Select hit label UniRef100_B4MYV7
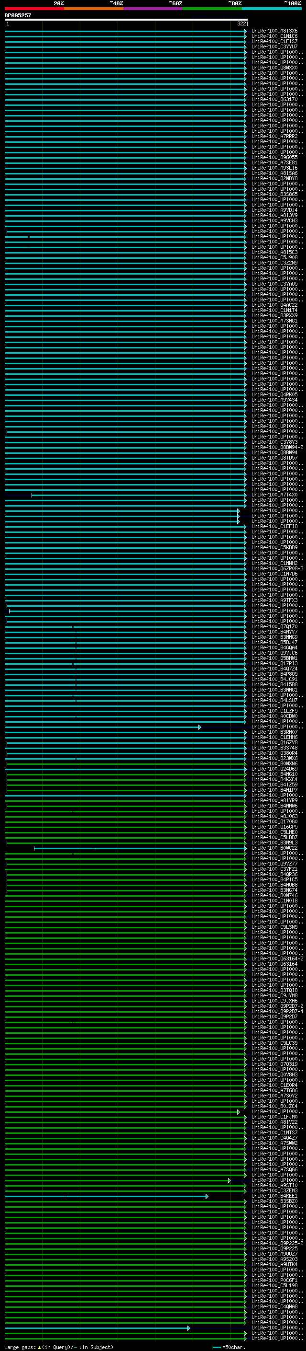 tap(274, 632)
